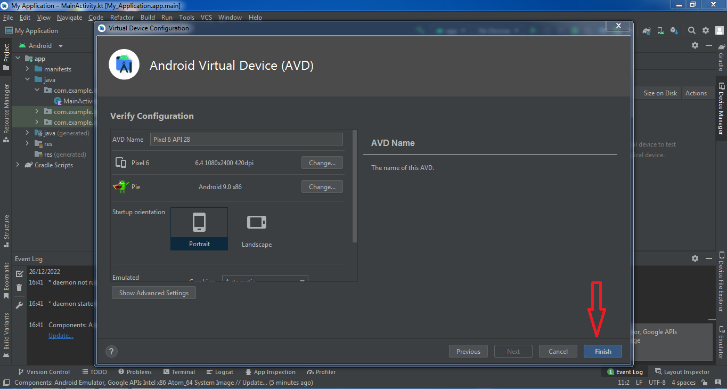727x389 pixels.
Task: Click Change for Pixel 6 device
Action: pyautogui.click(x=322, y=163)
